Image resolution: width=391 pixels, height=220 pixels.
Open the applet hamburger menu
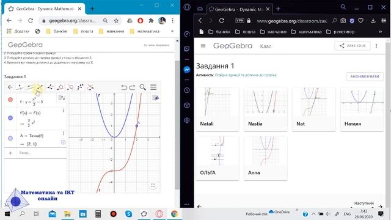[x=153, y=87]
